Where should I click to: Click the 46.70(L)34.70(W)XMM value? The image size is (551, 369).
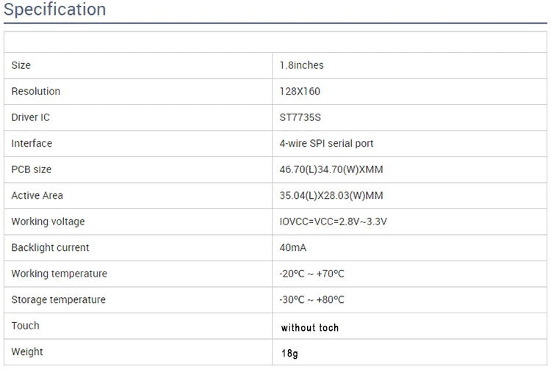tap(331, 169)
